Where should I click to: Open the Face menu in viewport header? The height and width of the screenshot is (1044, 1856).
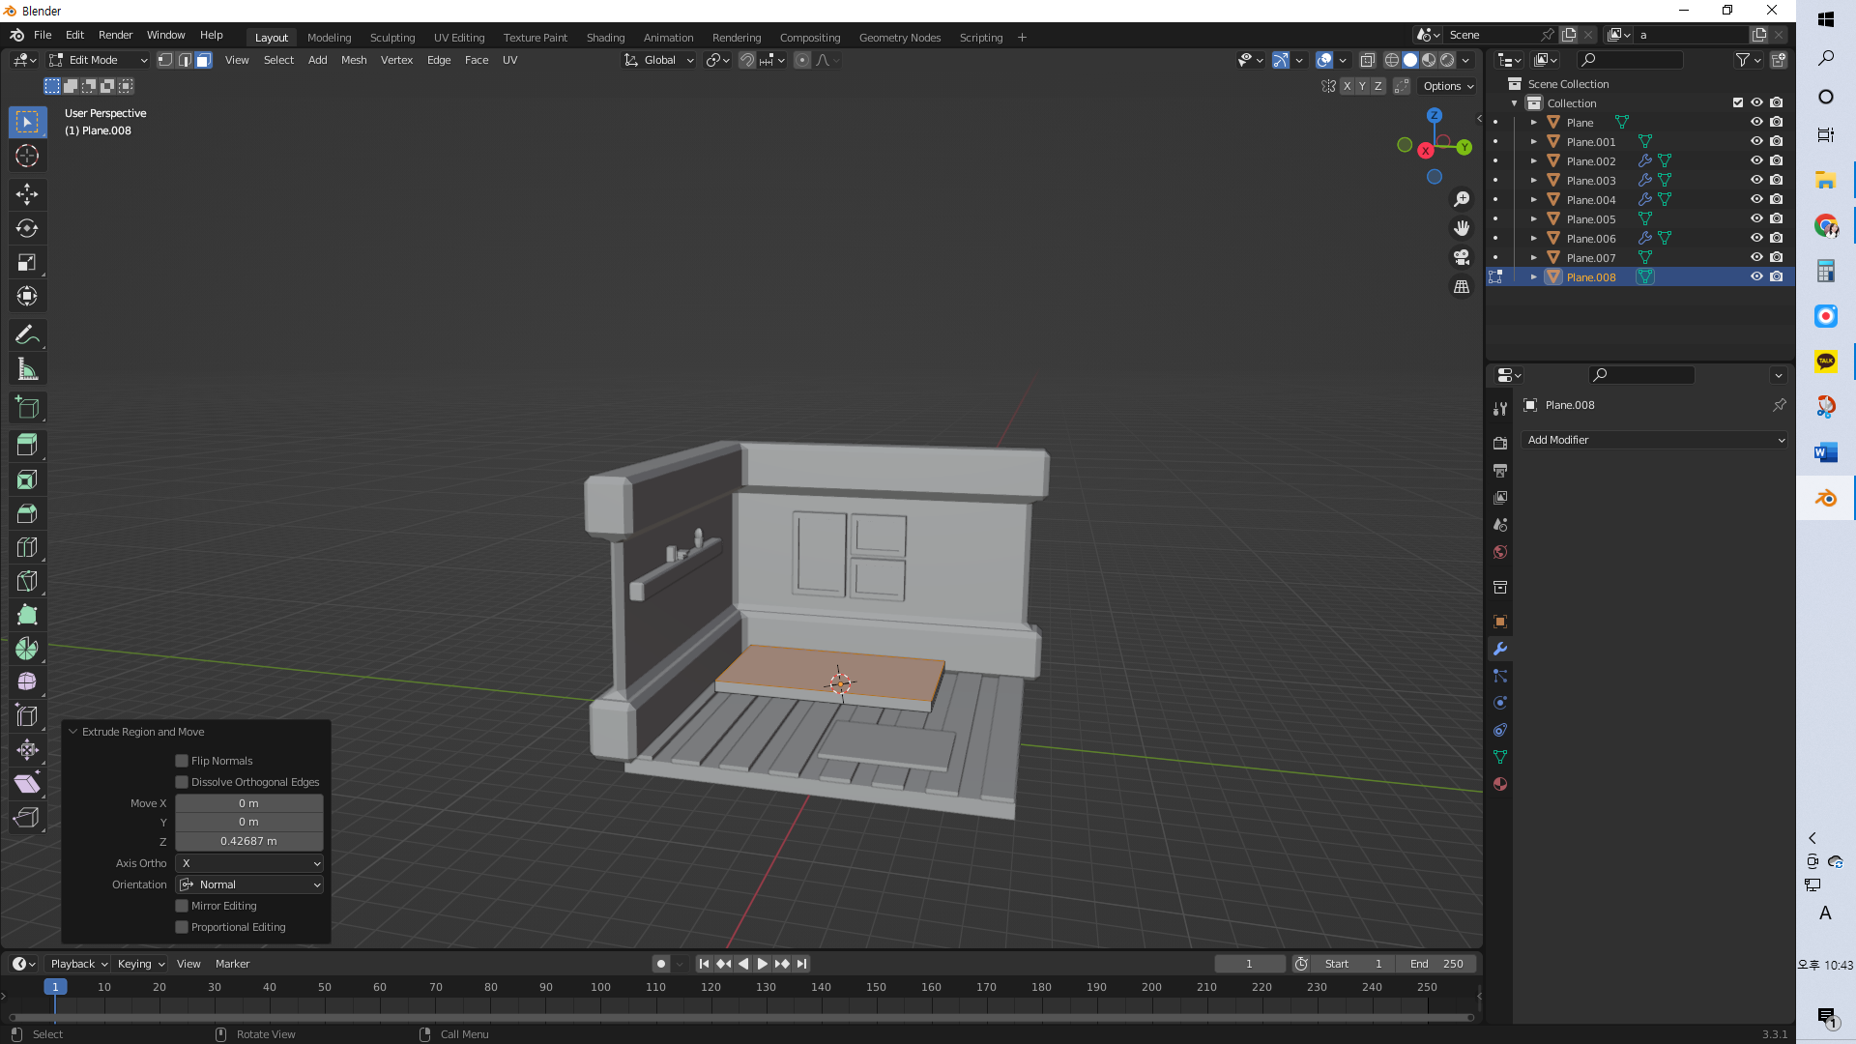pyautogui.click(x=477, y=60)
